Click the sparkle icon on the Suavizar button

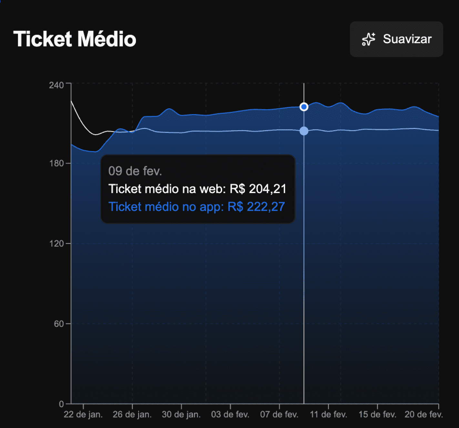[x=368, y=39]
